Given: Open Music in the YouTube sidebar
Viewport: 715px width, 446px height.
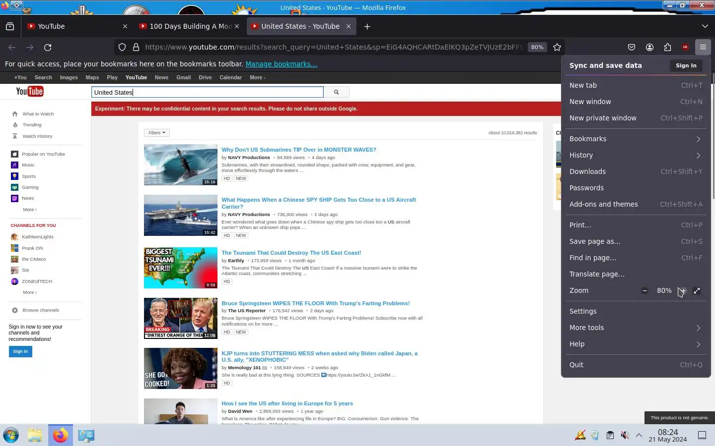Looking at the screenshot, I should coord(28,165).
